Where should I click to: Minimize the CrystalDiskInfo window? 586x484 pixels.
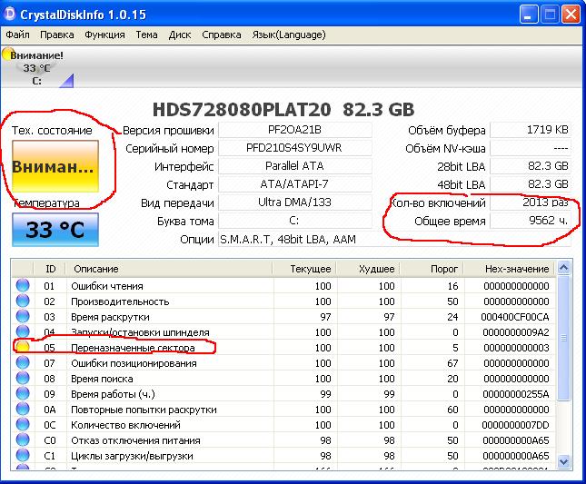[529, 15]
